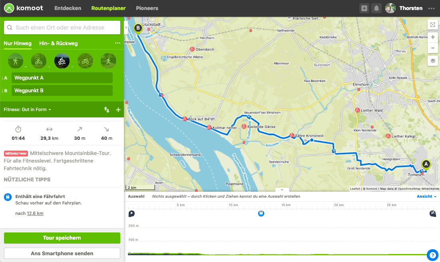The width and height of the screenshot is (440, 262).
Task: Open the Entdecken menu
Action: click(68, 8)
